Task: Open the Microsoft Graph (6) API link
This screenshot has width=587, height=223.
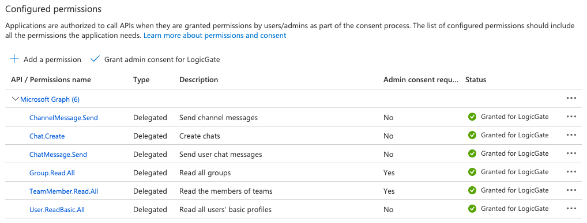Action: click(x=50, y=99)
